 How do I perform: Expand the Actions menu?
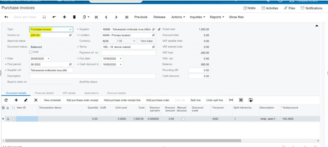click(x=178, y=17)
